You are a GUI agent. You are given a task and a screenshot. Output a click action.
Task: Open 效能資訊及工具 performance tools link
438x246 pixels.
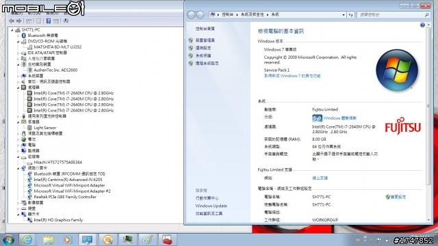(209, 214)
